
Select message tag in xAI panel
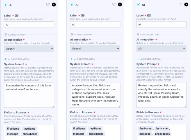[145, 134]
